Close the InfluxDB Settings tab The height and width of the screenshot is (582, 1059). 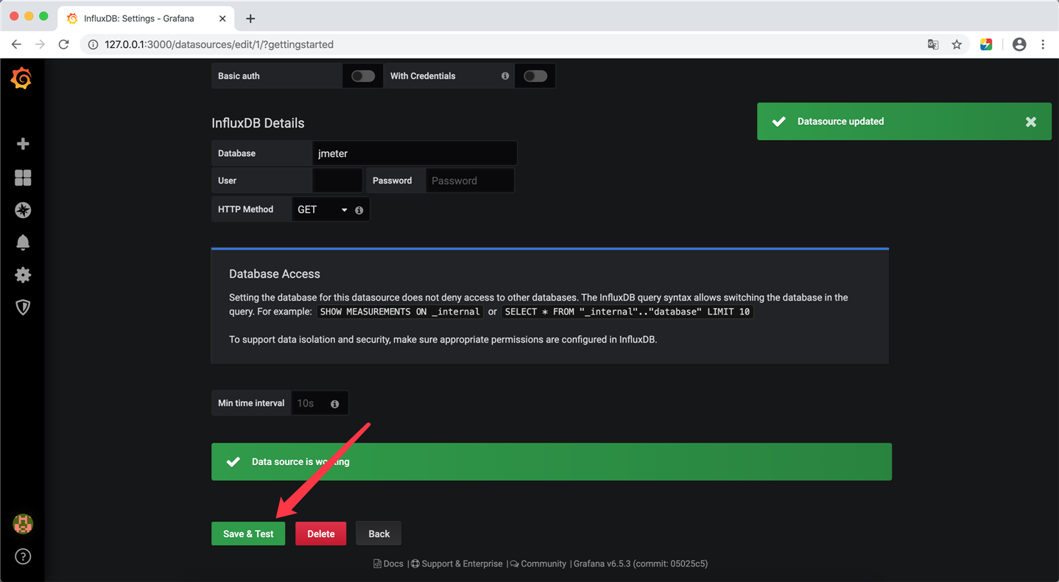[222, 18]
